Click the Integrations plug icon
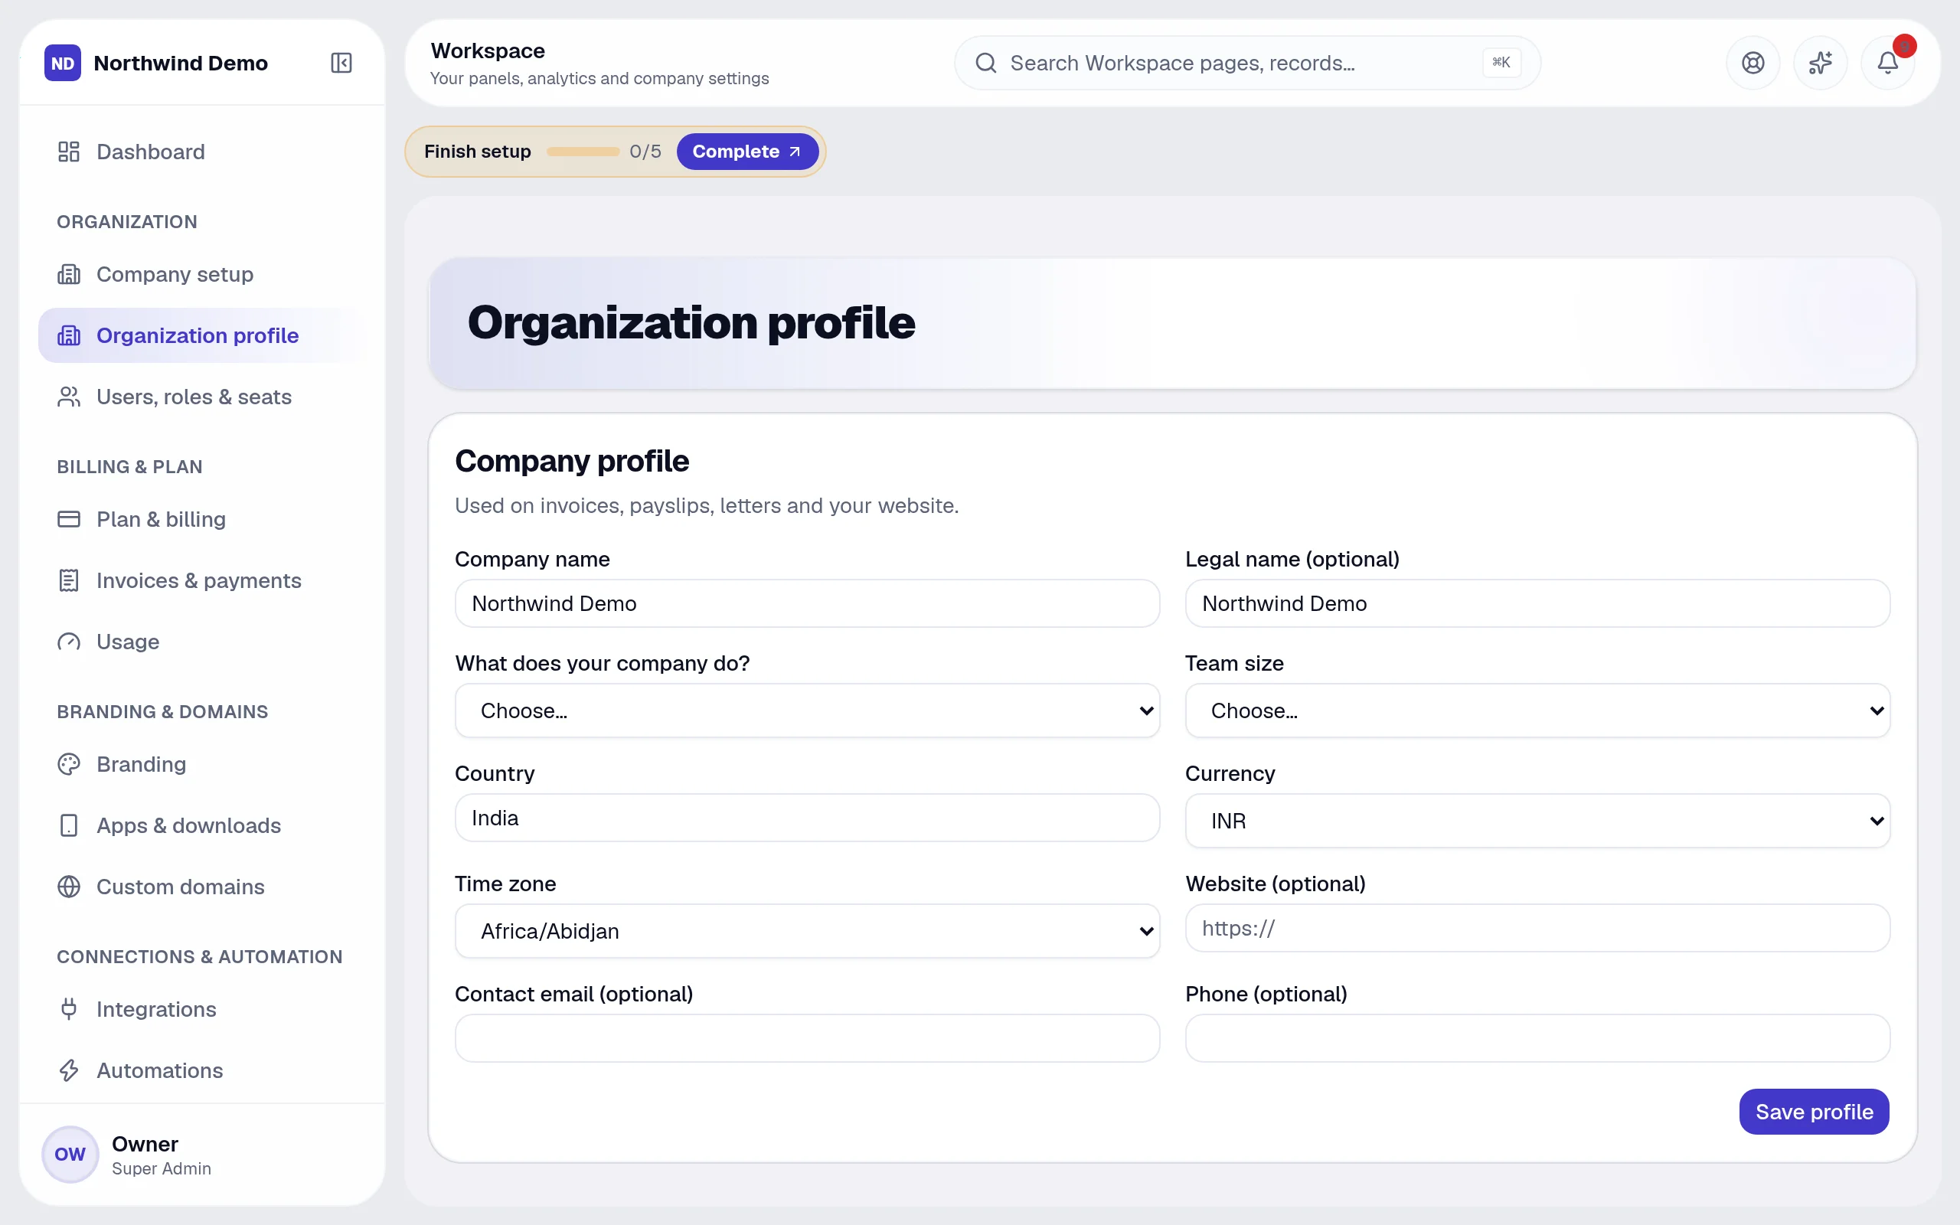This screenshot has width=1960, height=1225. [x=69, y=1008]
